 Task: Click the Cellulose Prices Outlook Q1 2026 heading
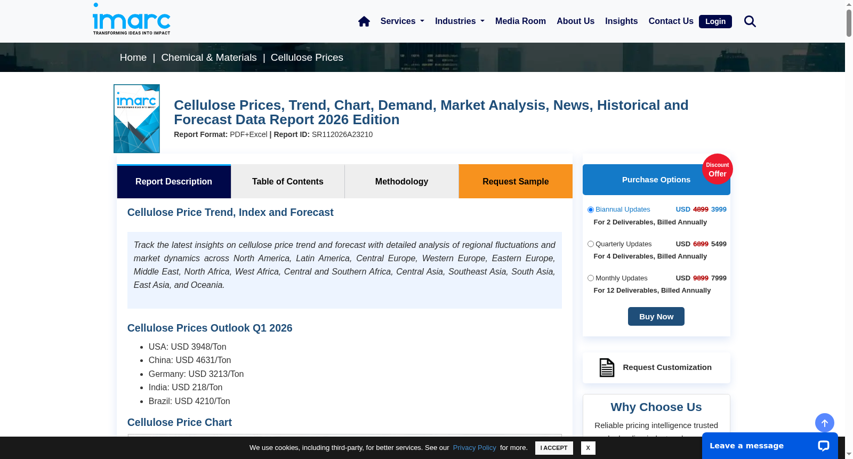point(210,328)
